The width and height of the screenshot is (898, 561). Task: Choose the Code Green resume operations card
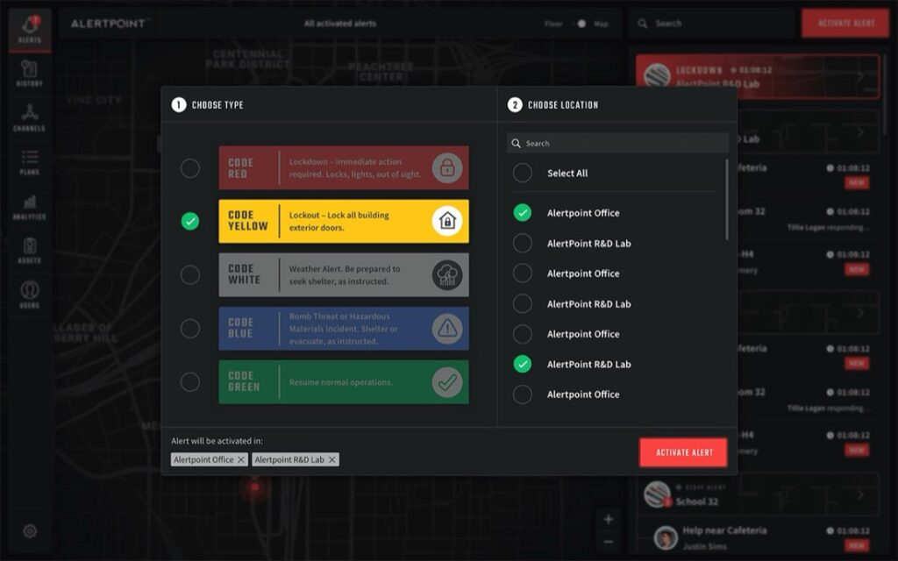tap(344, 382)
